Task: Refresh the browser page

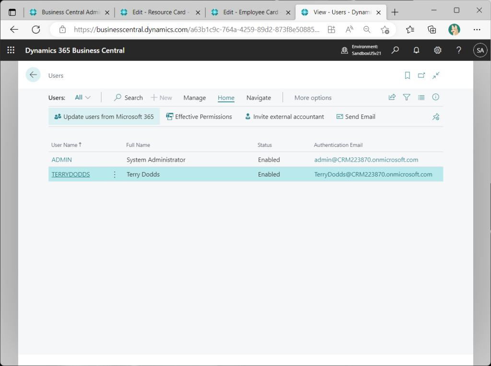Action: 36,30
